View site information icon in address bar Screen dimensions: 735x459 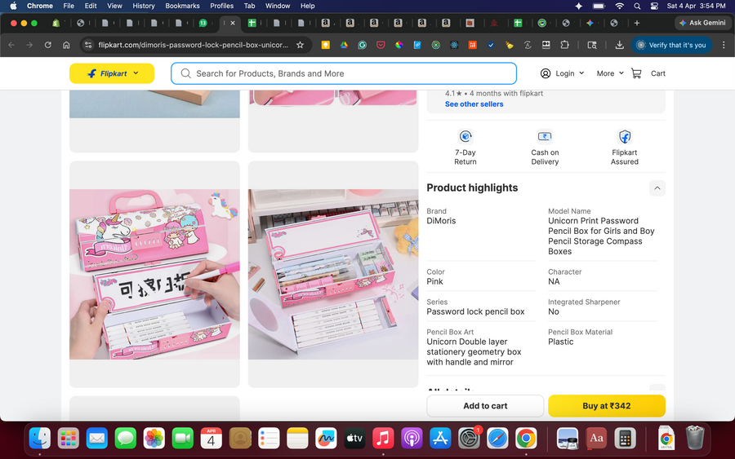[x=87, y=45]
